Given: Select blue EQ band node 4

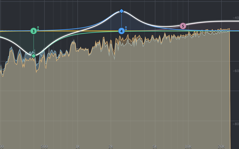Looking at the screenshot, I should click(121, 31).
